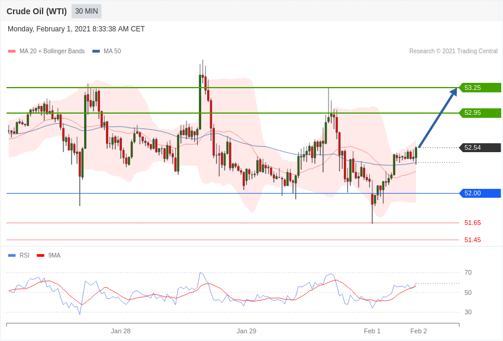Toggle the MA 50 legend entry
This screenshot has width=503, height=341.
[x=107, y=51]
